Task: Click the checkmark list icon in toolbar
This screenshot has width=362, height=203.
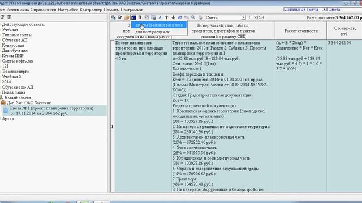Action: coord(146,17)
